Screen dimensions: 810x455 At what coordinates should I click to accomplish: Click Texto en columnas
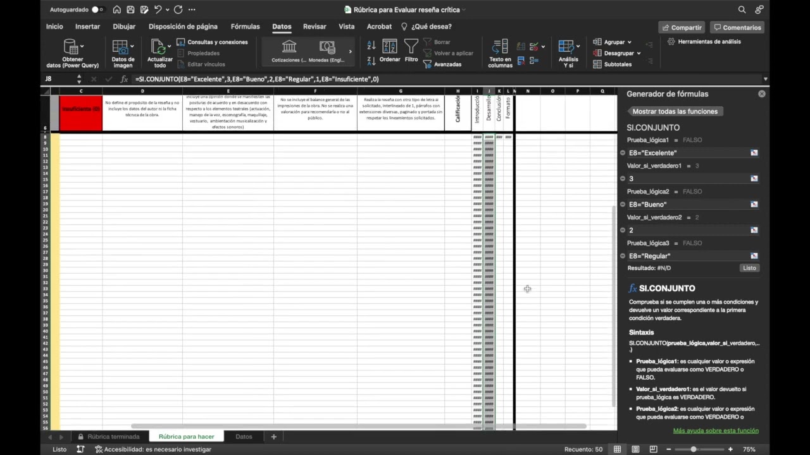500,54
